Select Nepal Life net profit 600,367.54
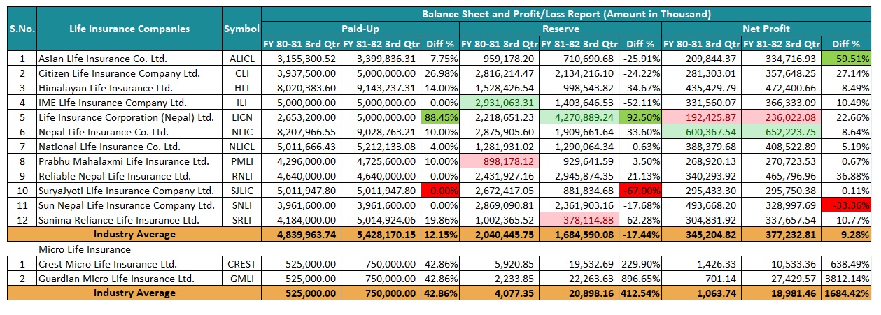This screenshot has height=315, width=881. click(x=702, y=131)
